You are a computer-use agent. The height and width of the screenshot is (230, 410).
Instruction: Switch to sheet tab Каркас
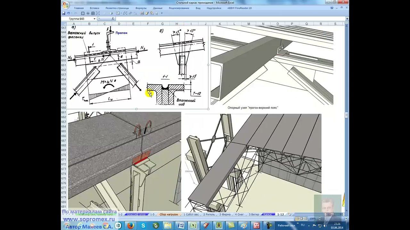268,214
